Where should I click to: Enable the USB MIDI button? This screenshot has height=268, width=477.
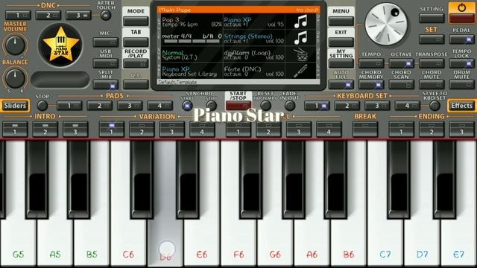click(106, 63)
